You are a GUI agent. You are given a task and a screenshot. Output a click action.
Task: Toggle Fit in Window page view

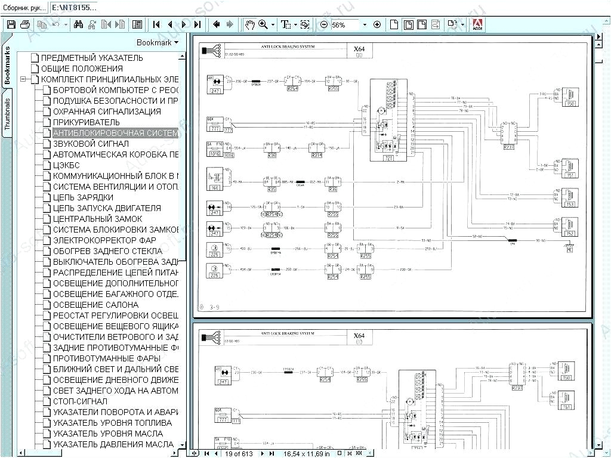click(408, 24)
